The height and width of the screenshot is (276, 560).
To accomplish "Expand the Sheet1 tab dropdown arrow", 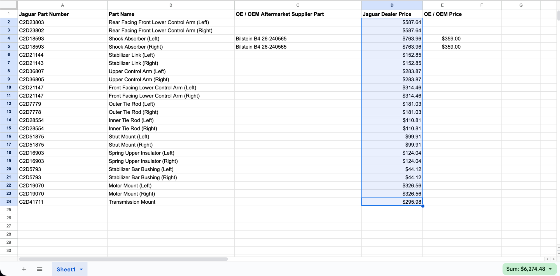I will point(81,269).
